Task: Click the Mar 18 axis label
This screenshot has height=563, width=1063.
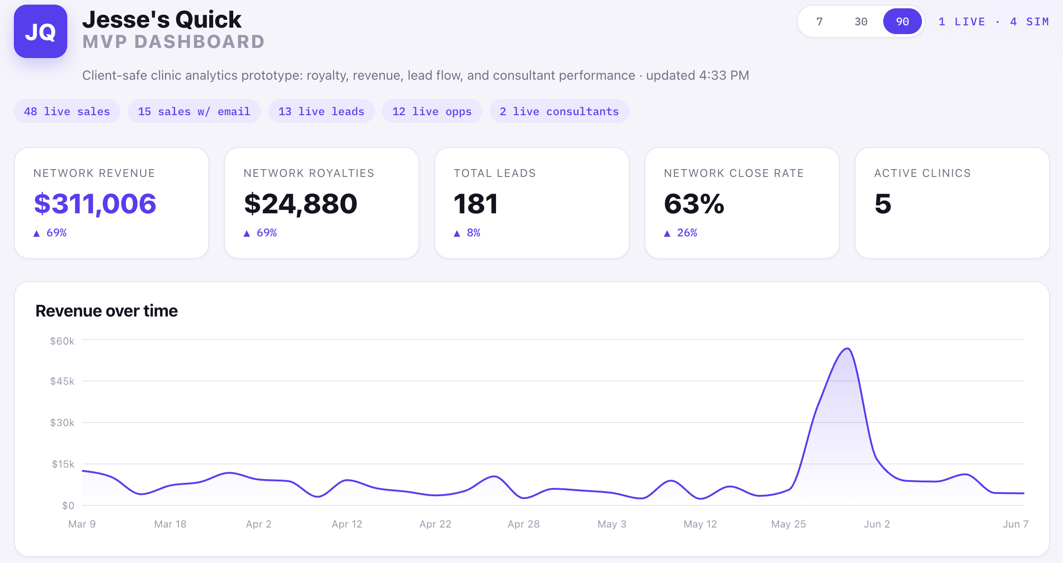Action: pyautogui.click(x=170, y=524)
